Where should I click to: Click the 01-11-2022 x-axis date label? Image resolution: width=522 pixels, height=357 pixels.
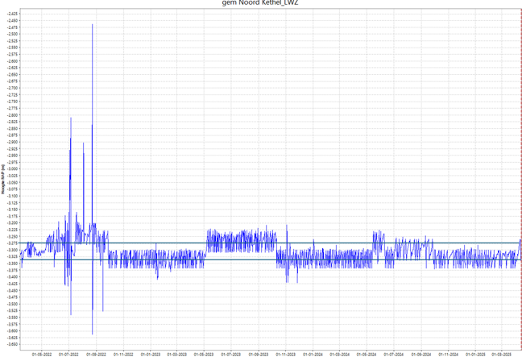click(123, 353)
